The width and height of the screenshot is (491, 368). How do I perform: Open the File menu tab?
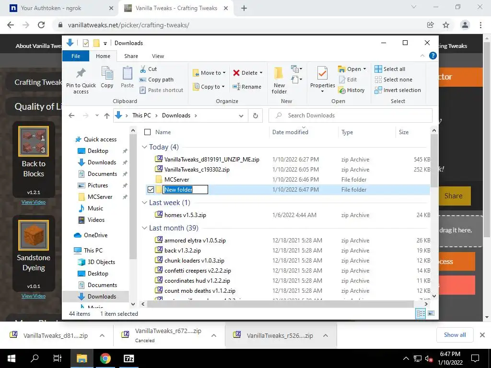point(76,56)
